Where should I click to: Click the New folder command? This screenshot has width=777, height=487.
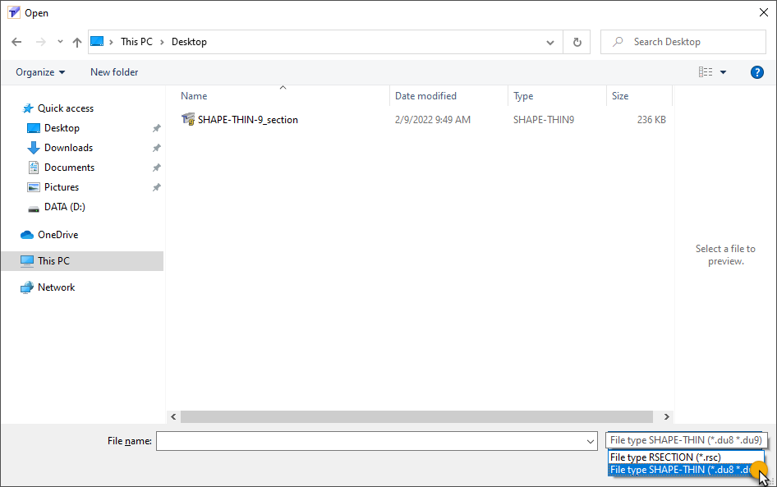(113, 71)
